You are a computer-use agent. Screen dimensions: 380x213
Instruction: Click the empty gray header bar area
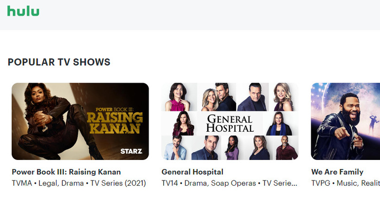(209, 15)
